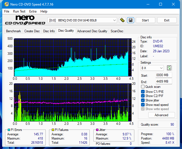Click the End position field 4489 MB
This screenshot has height=149, width=182.
tap(164, 81)
